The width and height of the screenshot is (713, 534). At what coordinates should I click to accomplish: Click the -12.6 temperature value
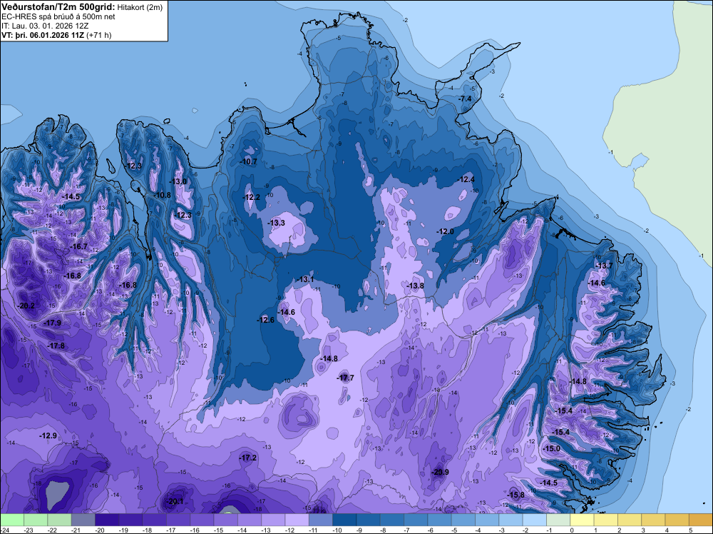click(x=266, y=320)
